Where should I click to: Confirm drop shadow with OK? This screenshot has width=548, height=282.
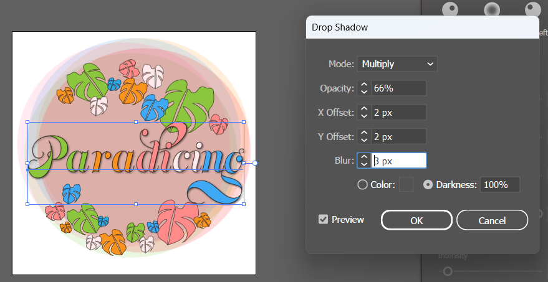click(416, 220)
